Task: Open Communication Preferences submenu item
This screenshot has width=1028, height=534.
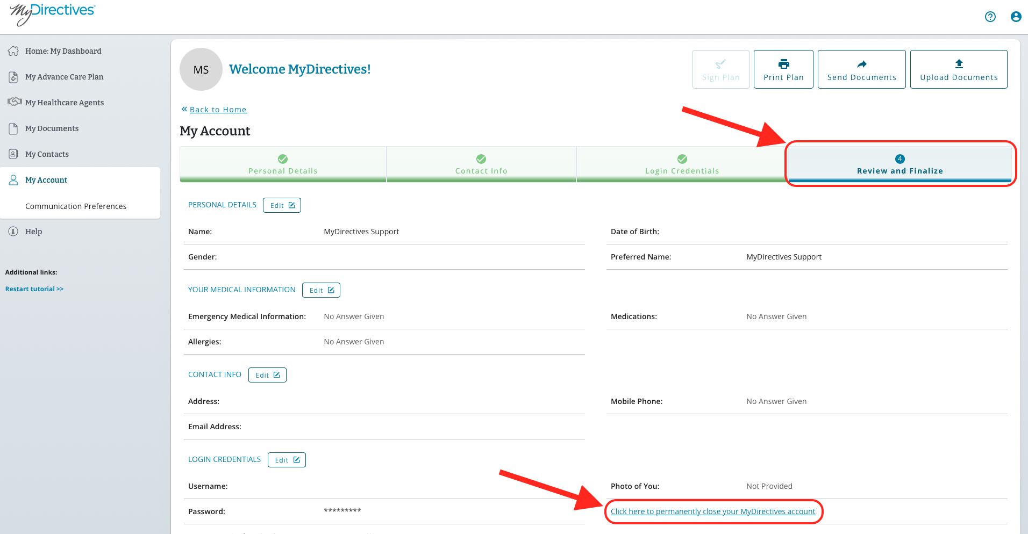Action: (76, 206)
